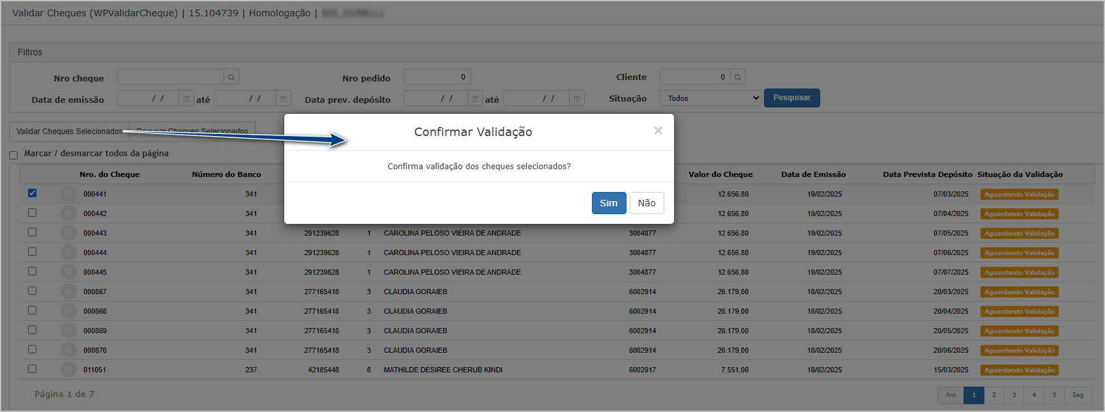Check the checkbox for cheque 000444
The width and height of the screenshot is (1105, 412).
[33, 252]
